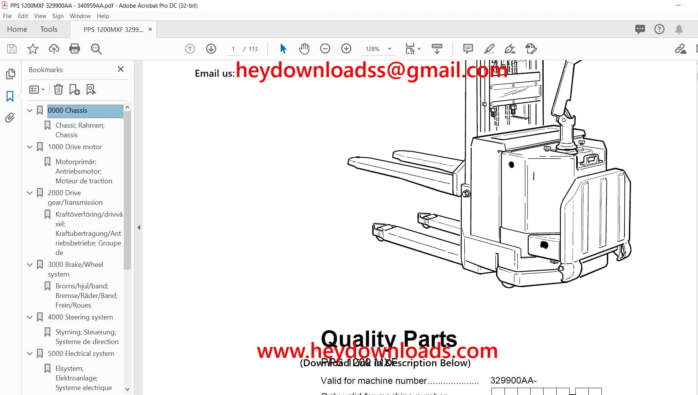Viewport: 698px width, 395px height.
Task: Save the document with the Save icon
Action: [x=11, y=49]
